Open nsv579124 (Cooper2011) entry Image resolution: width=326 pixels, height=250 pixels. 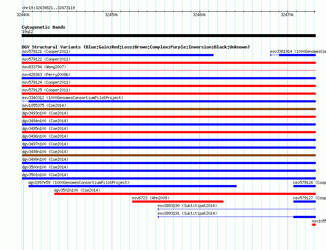46,82
